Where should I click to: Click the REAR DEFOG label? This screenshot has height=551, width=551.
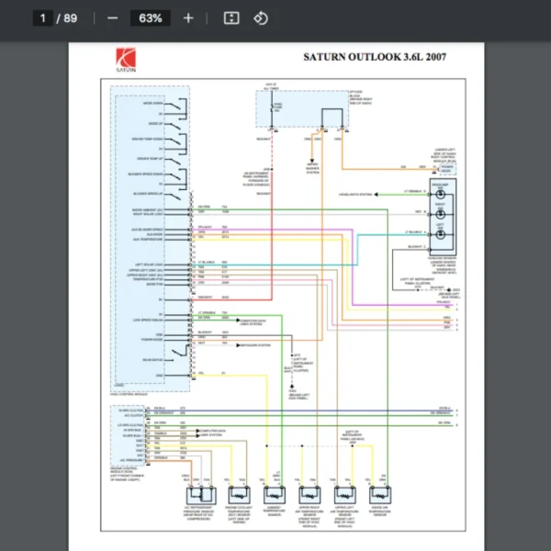click(152, 360)
